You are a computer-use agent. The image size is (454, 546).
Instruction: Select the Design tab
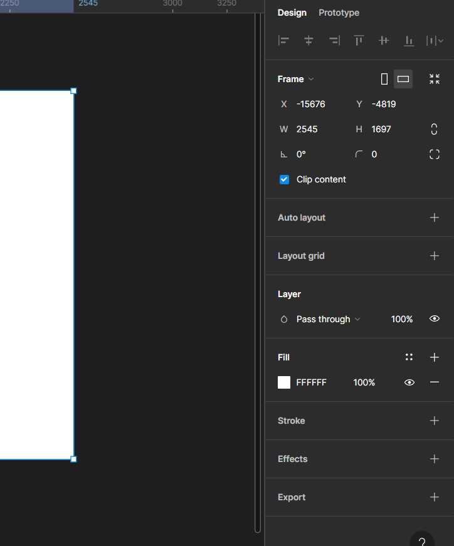(x=292, y=13)
